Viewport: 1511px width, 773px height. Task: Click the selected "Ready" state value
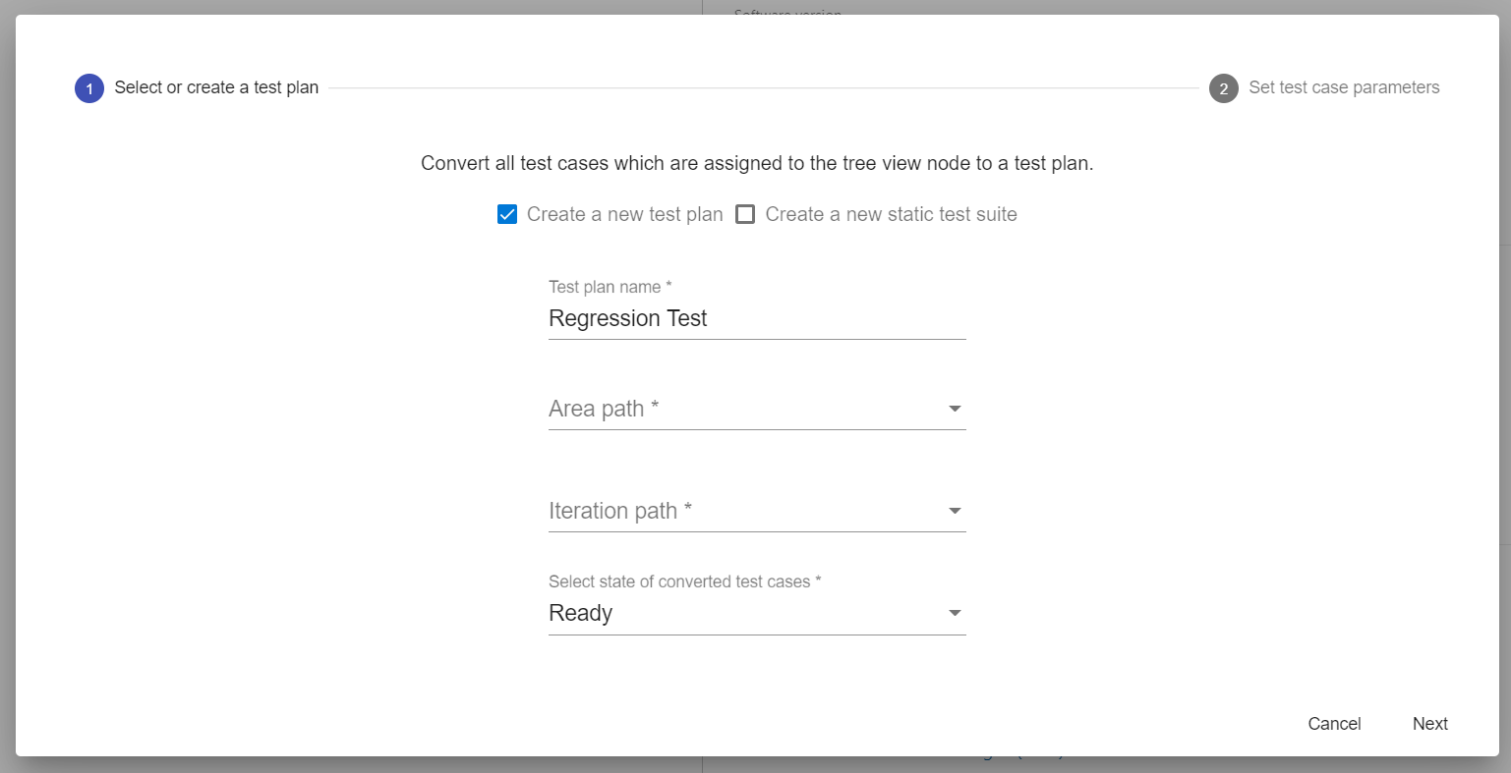pyautogui.click(x=581, y=613)
